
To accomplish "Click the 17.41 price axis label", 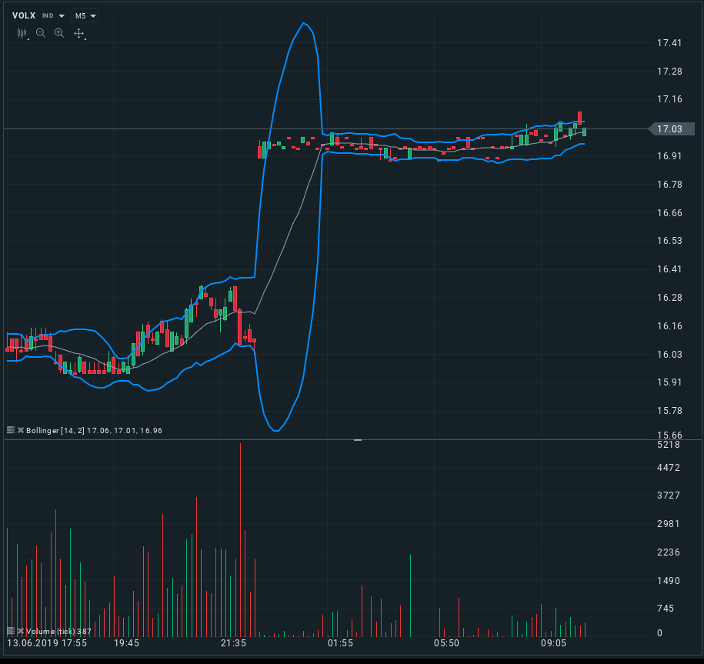I will tap(669, 43).
